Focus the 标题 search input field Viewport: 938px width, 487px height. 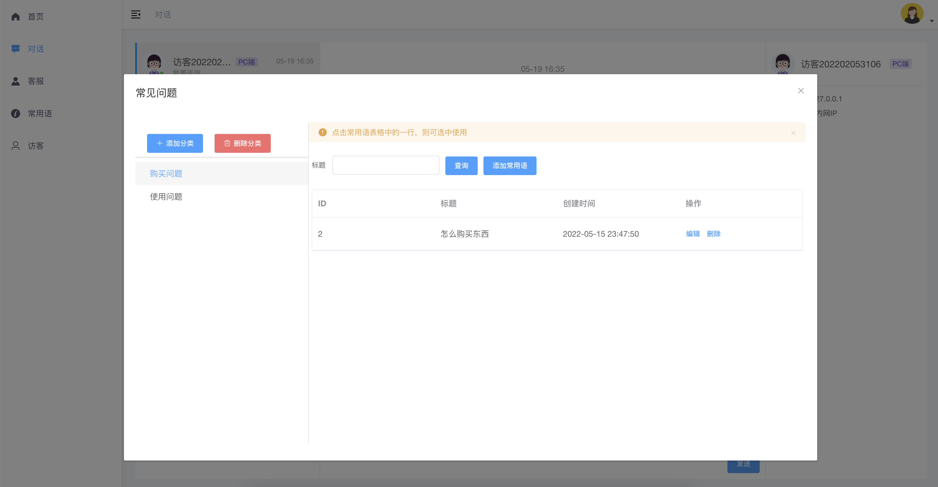[385, 165]
